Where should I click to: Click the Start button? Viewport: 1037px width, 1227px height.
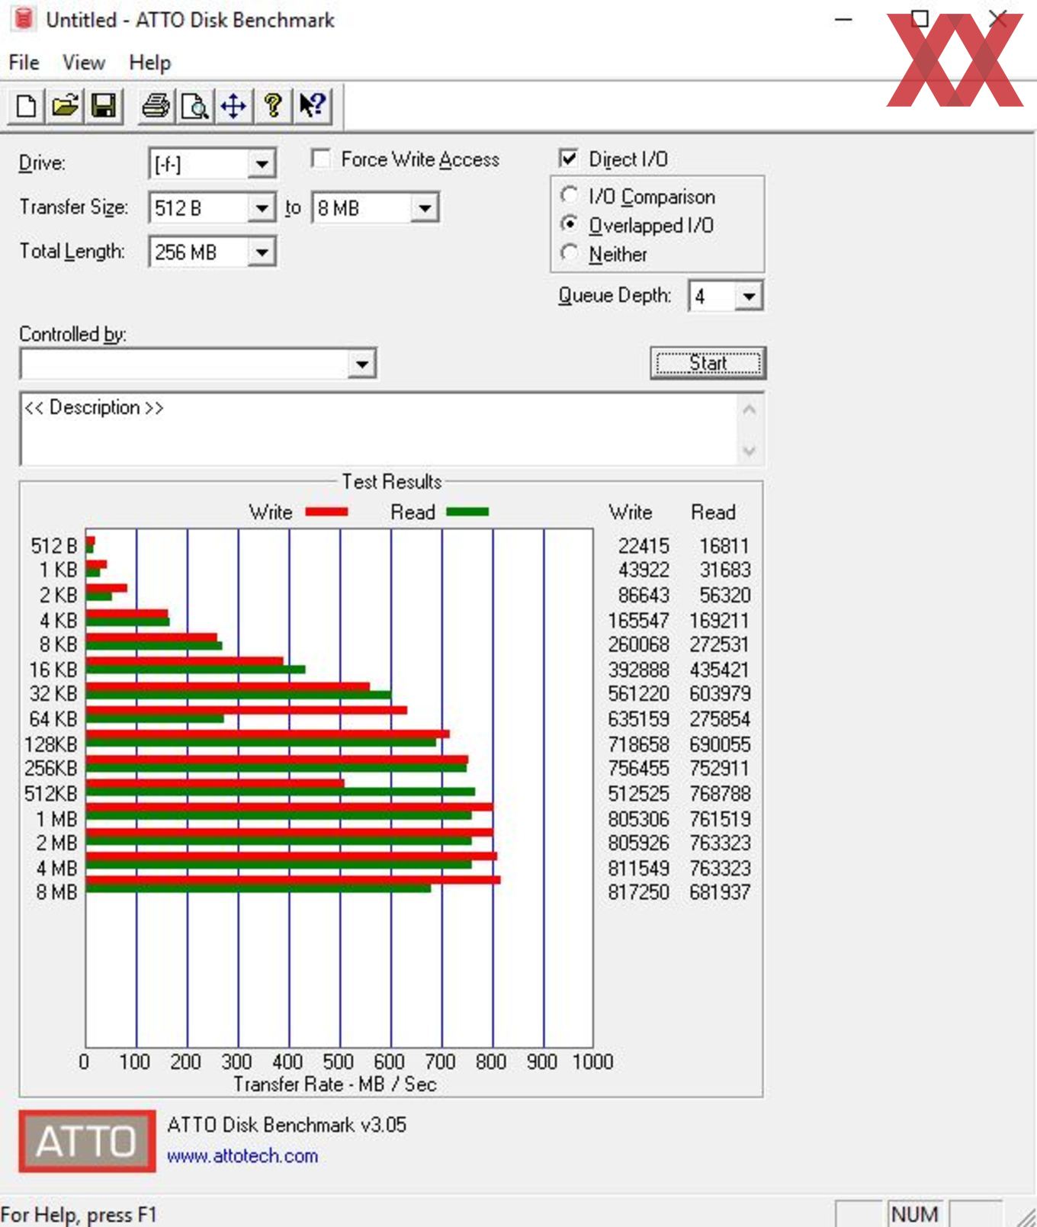tap(708, 363)
